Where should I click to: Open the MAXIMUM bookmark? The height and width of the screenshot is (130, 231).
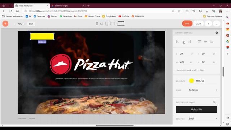(138, 16)
